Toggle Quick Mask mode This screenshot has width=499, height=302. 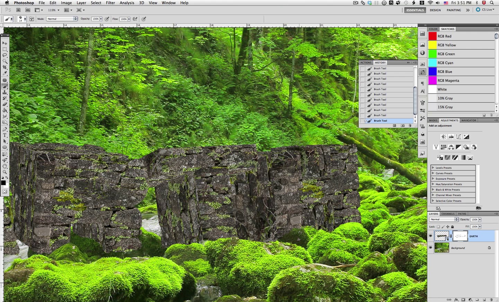click(5, 191)
